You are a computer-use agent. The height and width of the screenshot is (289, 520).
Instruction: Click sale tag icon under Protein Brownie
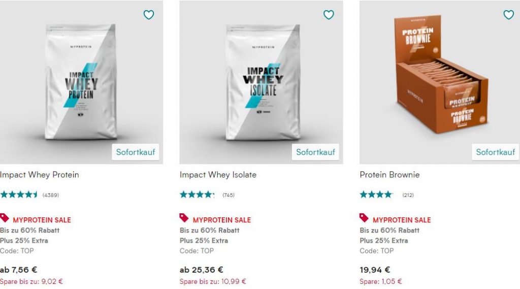pyautogui.click(x=364, y=218)
